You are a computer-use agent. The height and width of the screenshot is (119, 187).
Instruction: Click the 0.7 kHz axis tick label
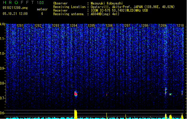[x=2, y=98]
